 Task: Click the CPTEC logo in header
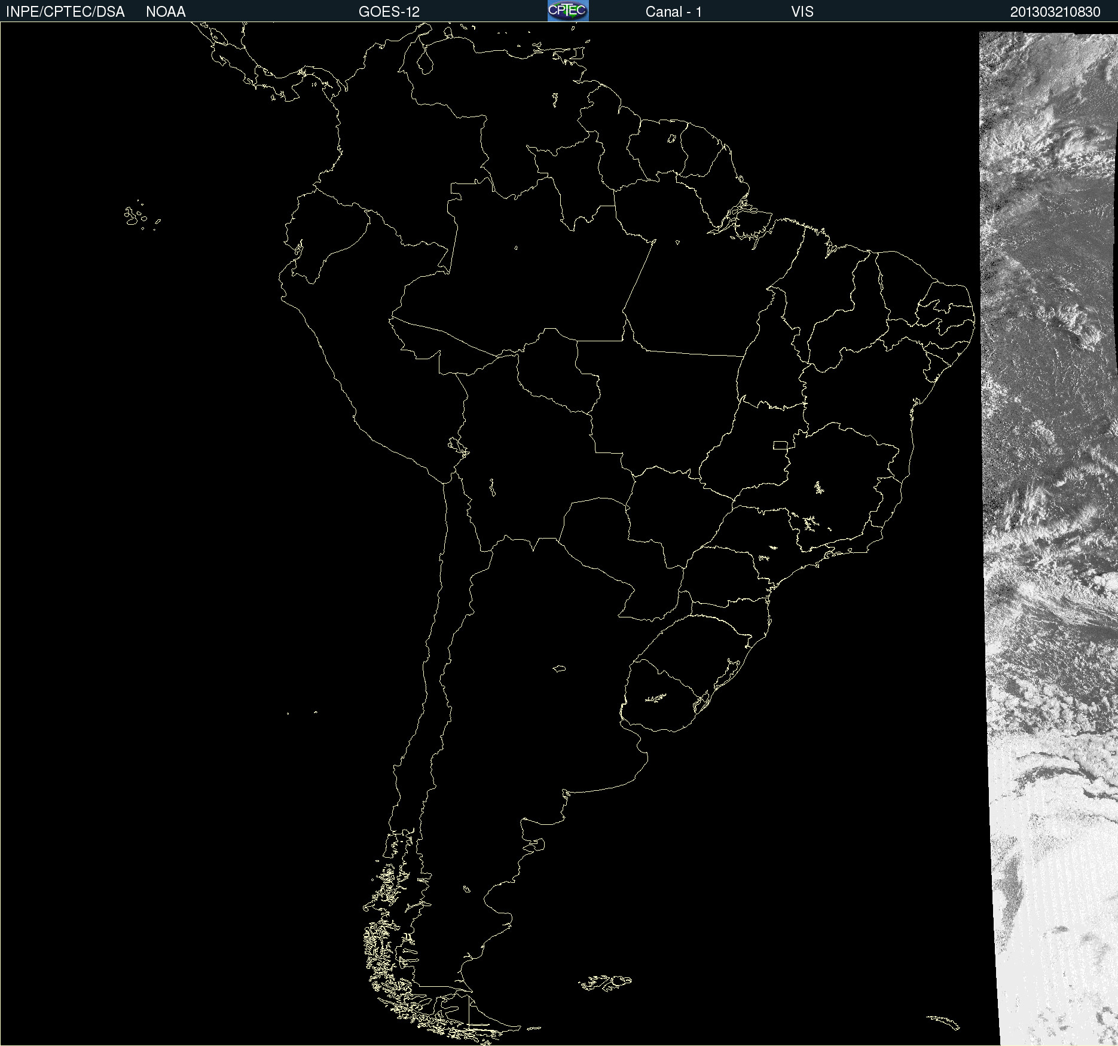click(x=568, y=11)
